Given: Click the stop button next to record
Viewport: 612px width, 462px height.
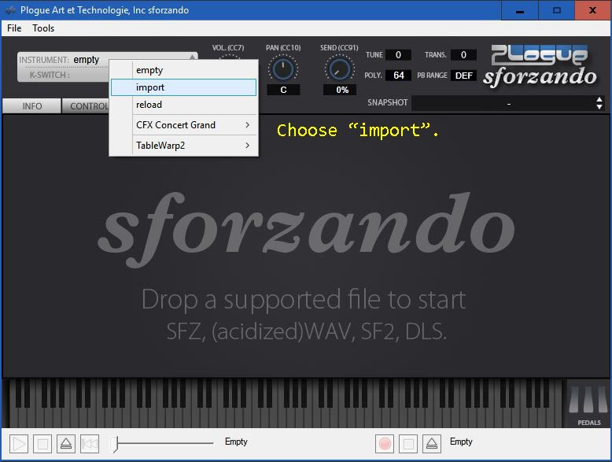Looking at the screenshot, I should [408, 444].
